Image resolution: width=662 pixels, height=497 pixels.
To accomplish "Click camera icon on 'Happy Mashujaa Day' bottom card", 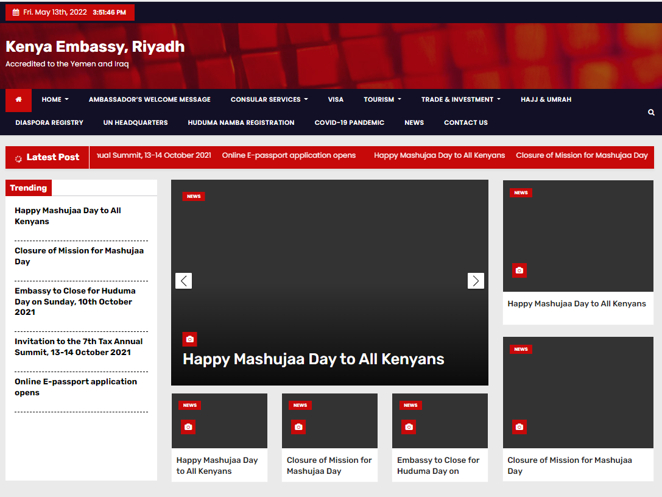I will (x=188, y=427).
